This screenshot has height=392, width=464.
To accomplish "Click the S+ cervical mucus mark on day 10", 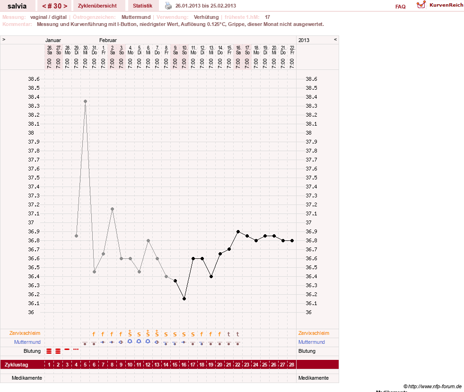I will click(x=130, y=333).
